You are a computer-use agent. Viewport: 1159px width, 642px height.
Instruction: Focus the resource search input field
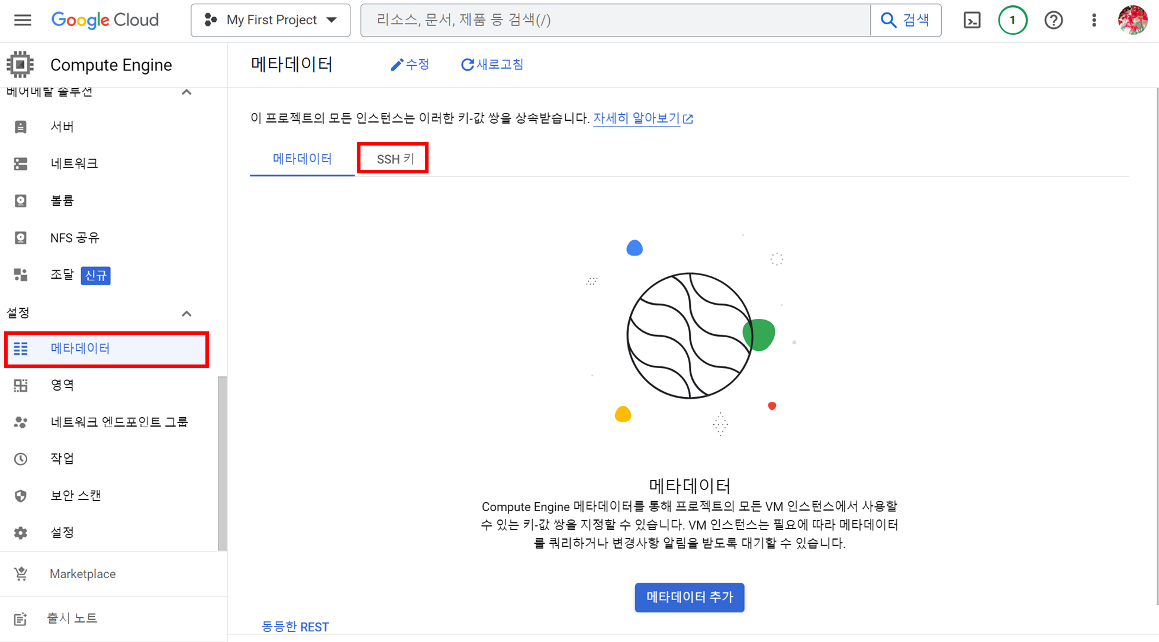[616, 20]
